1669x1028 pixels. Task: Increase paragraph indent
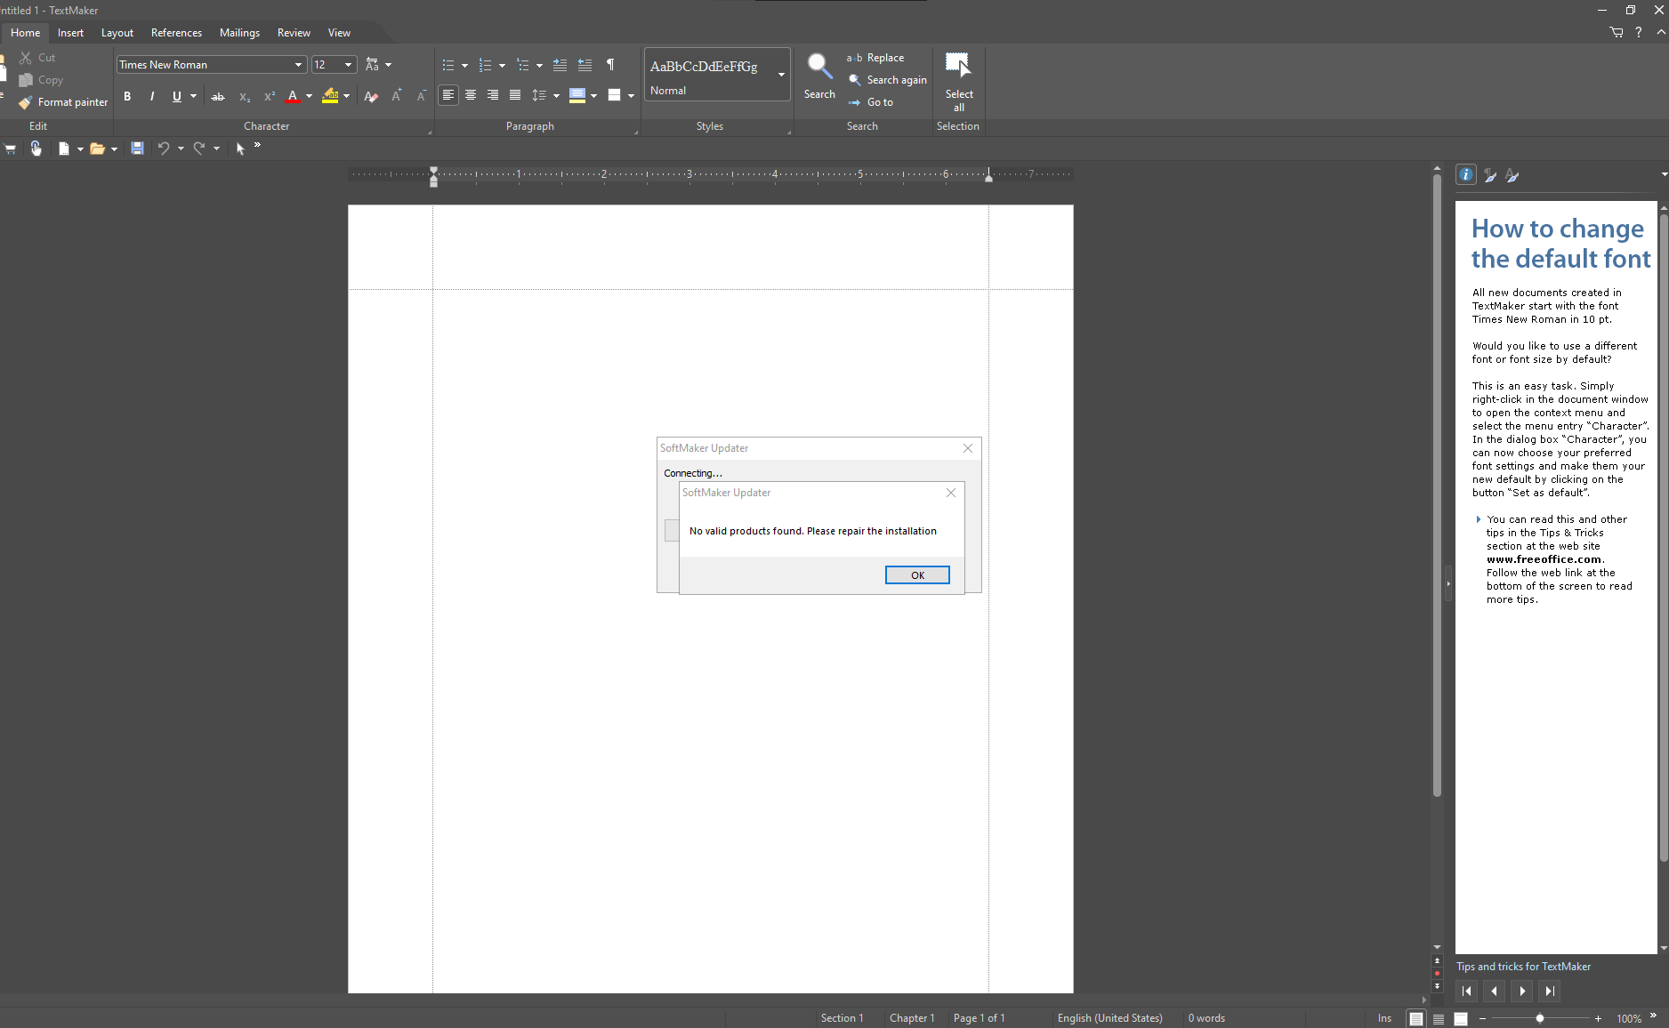click(560, 65)
